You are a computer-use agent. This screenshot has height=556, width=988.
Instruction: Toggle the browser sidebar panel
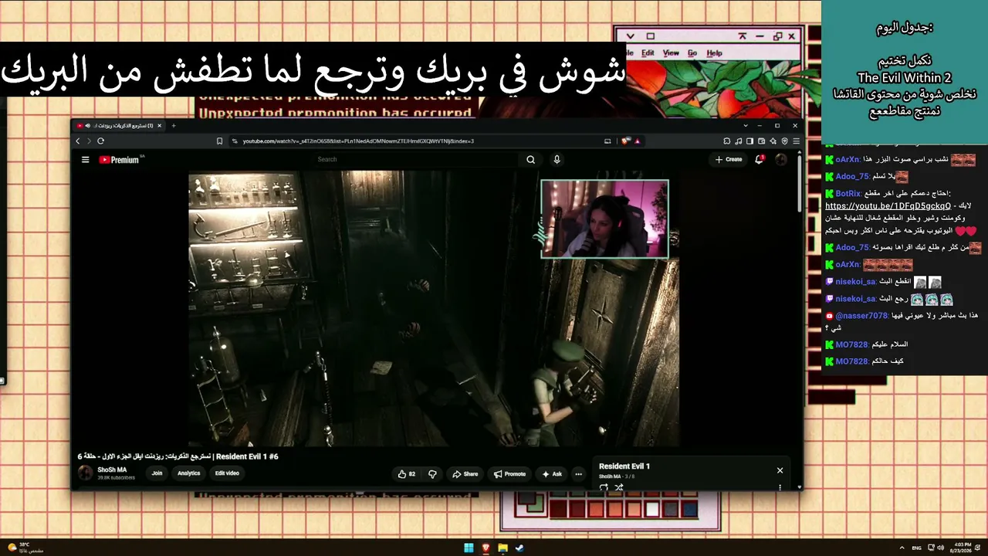click(750, 141)
